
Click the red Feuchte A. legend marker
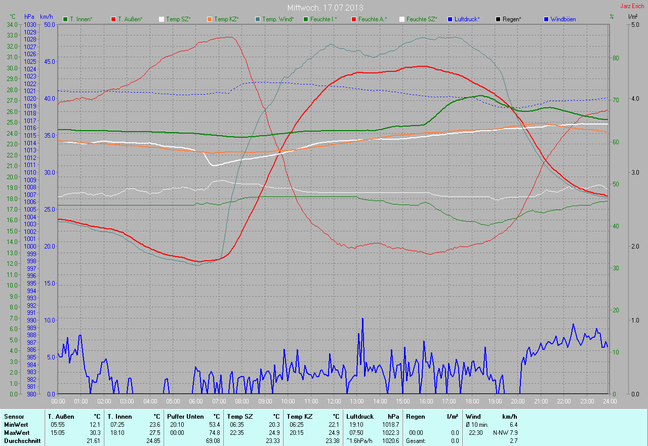click(x=354, y=19)
